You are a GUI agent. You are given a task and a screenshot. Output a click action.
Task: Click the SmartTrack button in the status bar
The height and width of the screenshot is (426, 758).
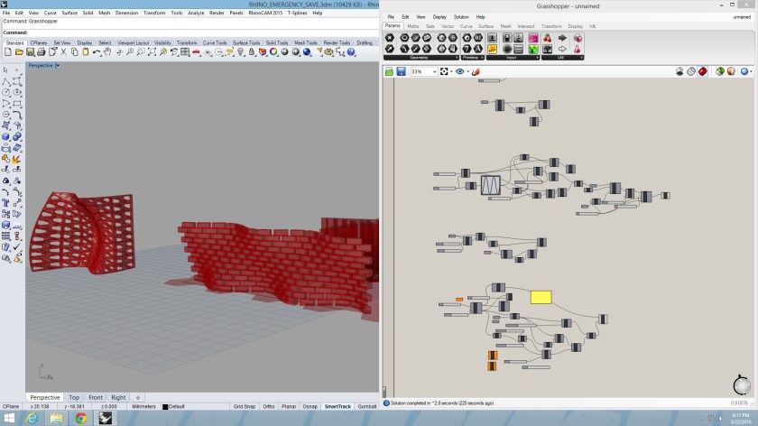[337, 406]
